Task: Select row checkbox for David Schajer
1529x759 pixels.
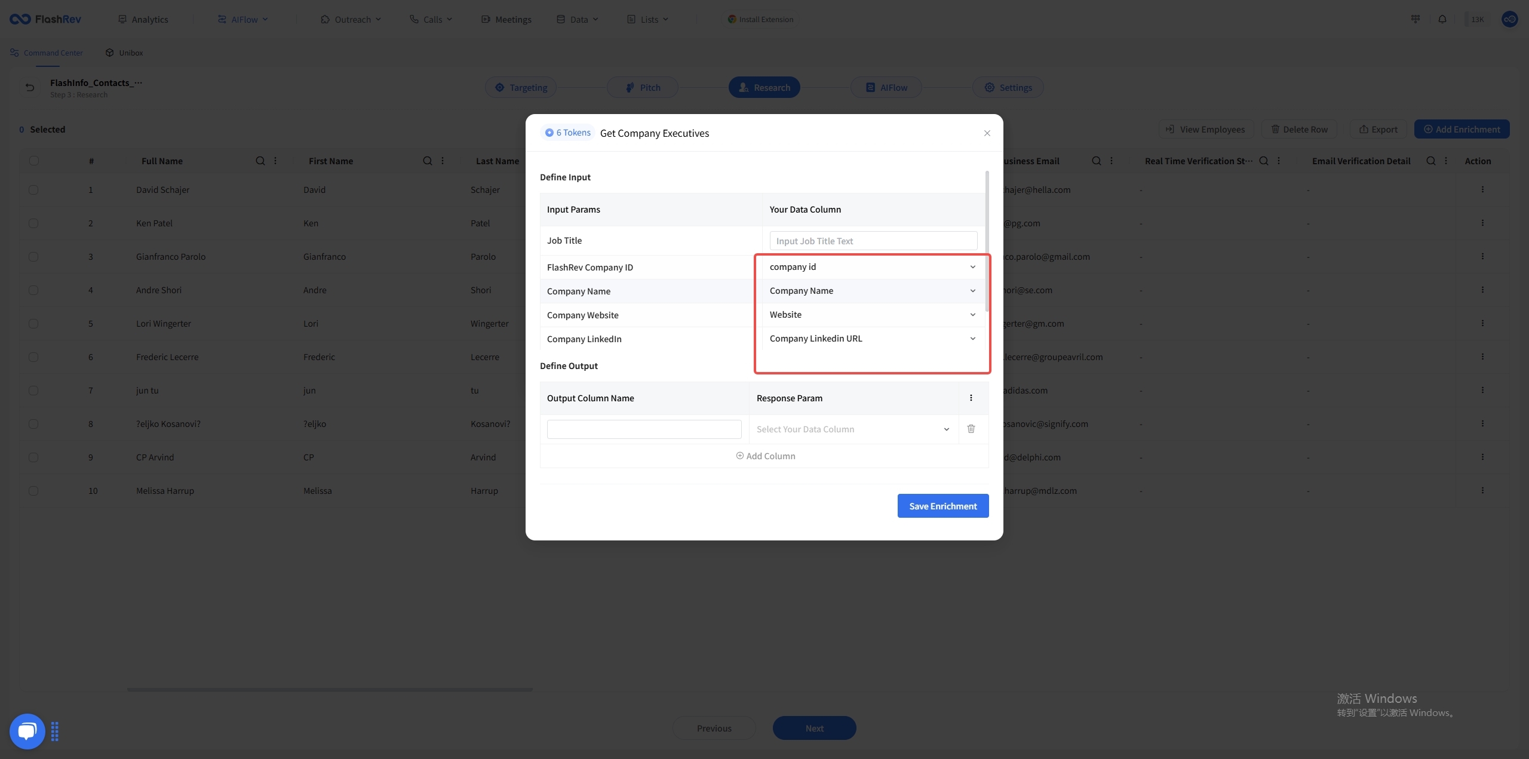Action: click(x=33, y=190)
